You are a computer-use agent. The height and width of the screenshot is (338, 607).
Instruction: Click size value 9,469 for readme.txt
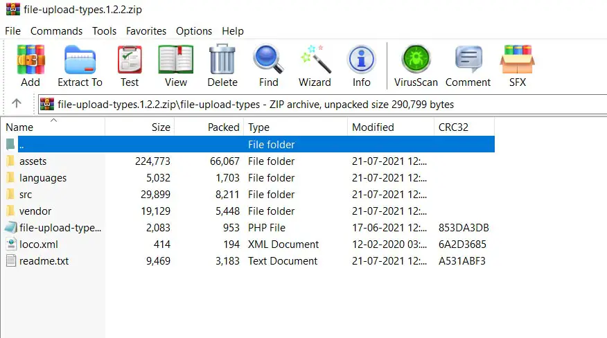tap(158, 261)
